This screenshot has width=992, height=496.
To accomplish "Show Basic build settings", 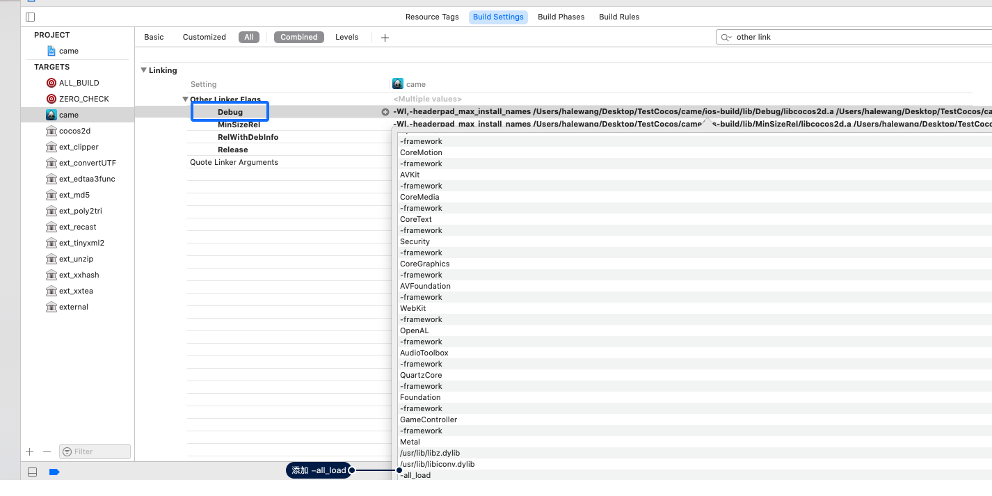I will point(154,37).
